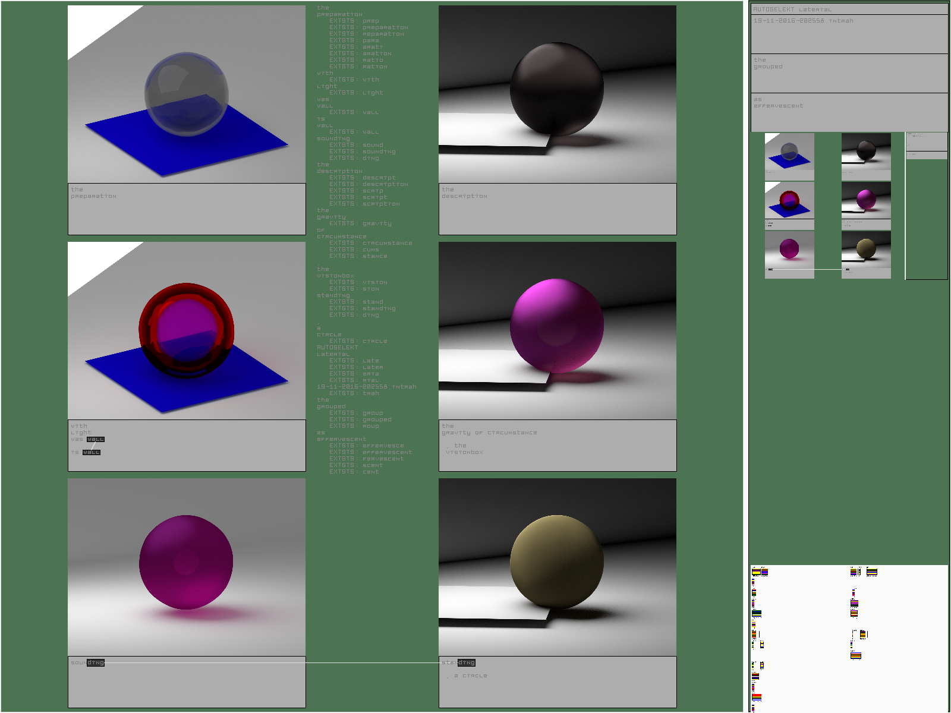The width and height of the screenshot is (951, 713).
Task: Click the "EXISTS : effervesce" line
Action: click(x=367, y=446)
